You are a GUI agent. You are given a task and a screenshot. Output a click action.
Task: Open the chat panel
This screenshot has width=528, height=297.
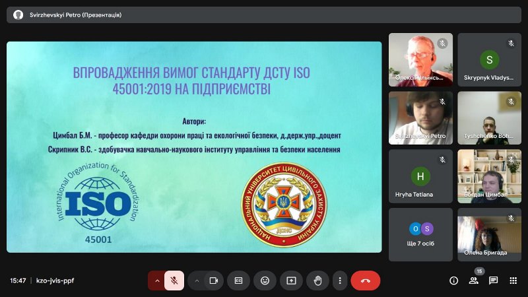pos(493,280)
